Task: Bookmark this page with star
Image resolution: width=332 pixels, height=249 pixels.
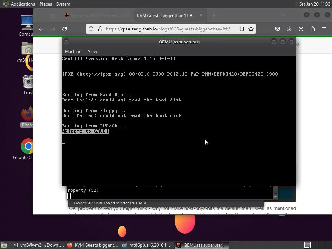Action: 251,29
